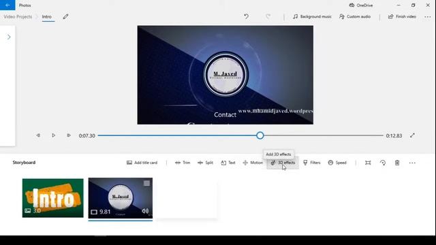This screenshot has width=436, height=245.
Task: Select the M. Javed video clip thumbnail
Action: [121, 198]
